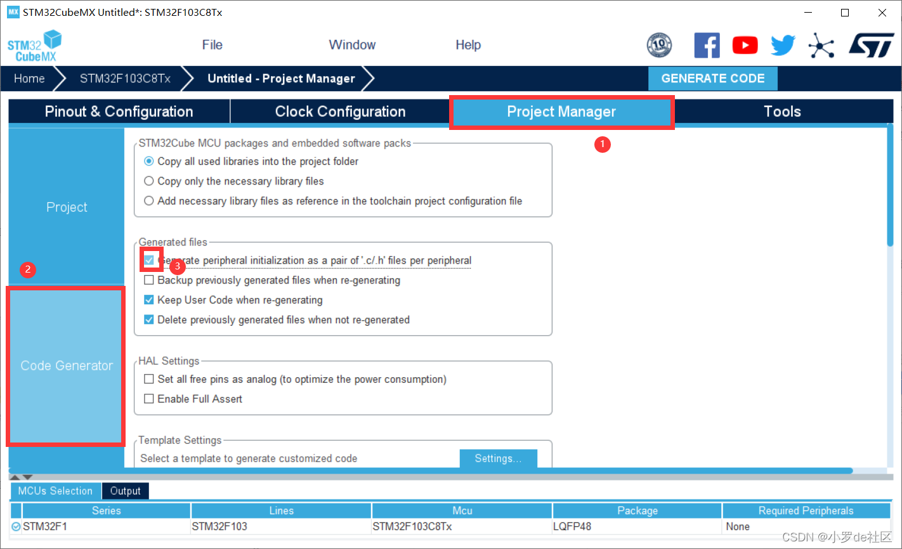Image resolution: width=902 pixels, height=549 pixels.
Task: Toggle Delete previously generated files checkbox
Action: point(149,320)
